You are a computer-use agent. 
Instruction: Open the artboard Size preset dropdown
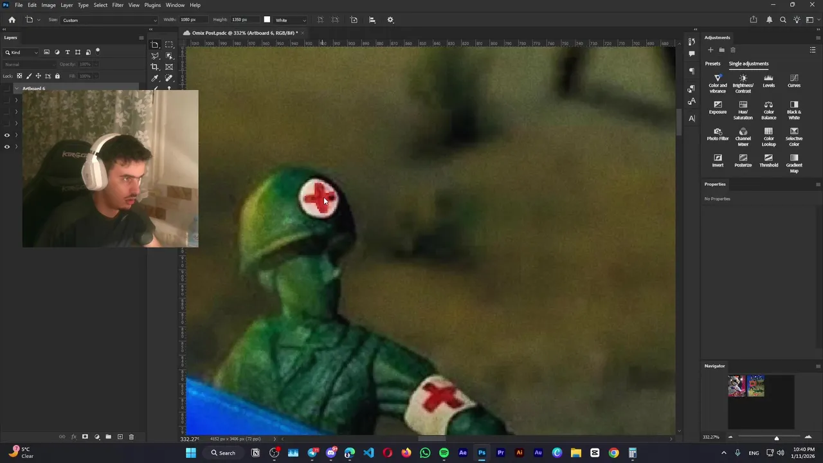(x=109, y=20)
